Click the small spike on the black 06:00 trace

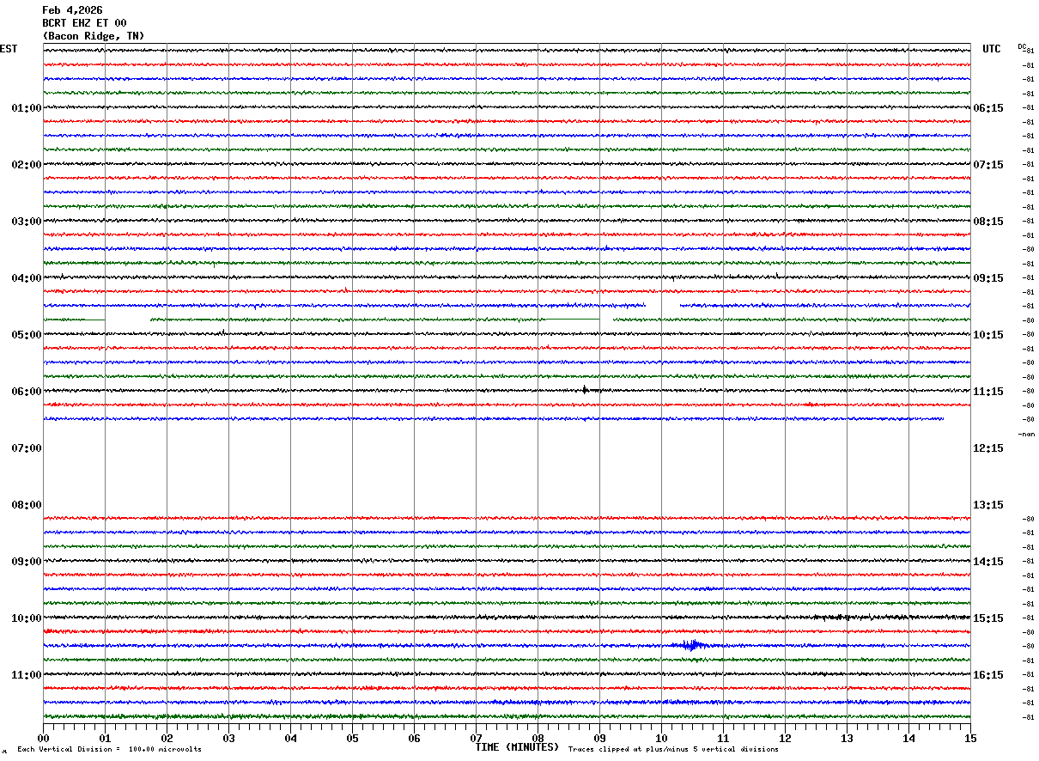pyautogui.click(x=585, y=390)
